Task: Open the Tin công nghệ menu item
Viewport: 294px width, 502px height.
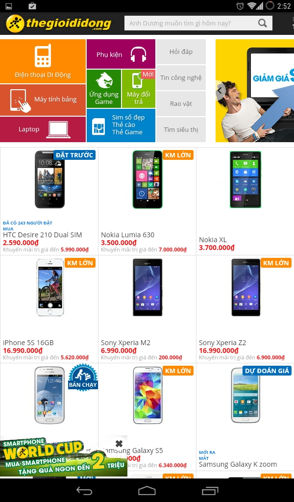Action: pyautogui.click(x=181, y=77)
